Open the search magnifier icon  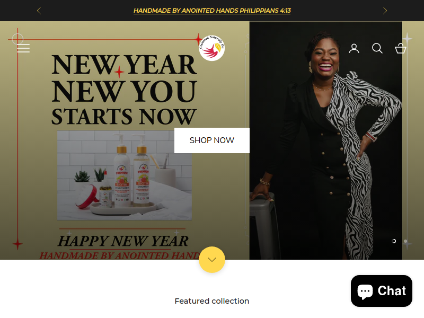(377, 48)
